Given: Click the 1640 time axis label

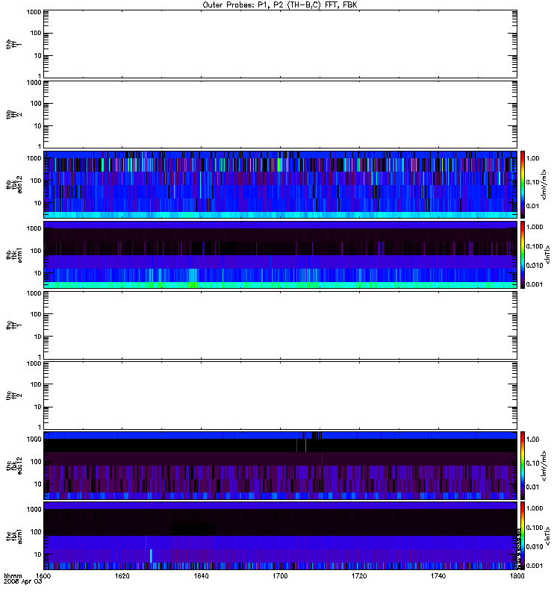Looking at the screenshot, I should coord(201,575).
